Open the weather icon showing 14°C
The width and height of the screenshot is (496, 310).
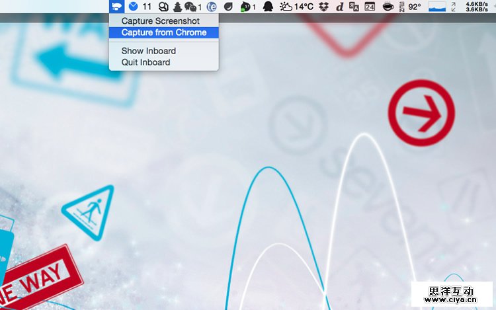tap(296, 7)
